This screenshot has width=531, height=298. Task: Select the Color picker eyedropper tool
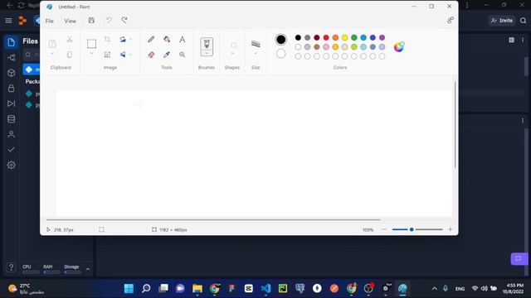click(167, 55)
